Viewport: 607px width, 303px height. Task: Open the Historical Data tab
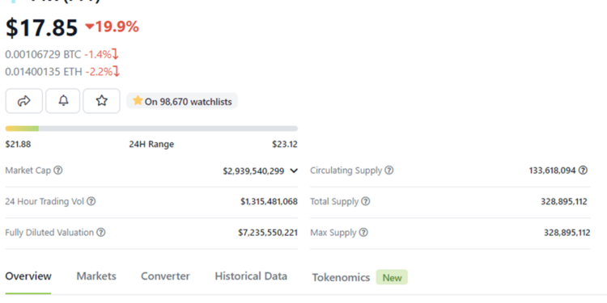(x=251, y=276)
